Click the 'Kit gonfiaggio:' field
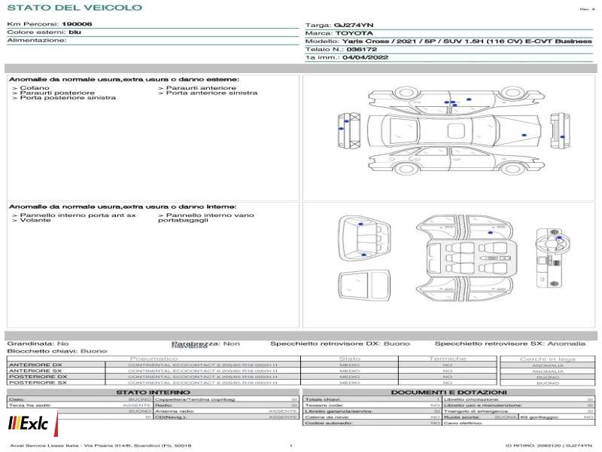 [557, 417]
